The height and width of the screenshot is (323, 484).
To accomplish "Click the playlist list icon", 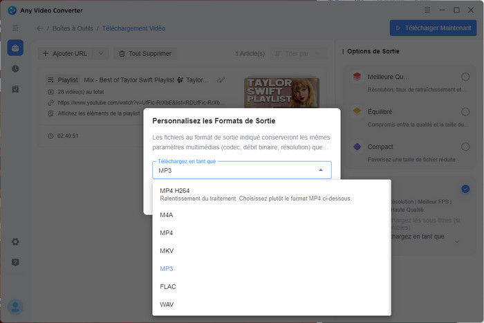I will pyautogui.click(x=50, y=80).
